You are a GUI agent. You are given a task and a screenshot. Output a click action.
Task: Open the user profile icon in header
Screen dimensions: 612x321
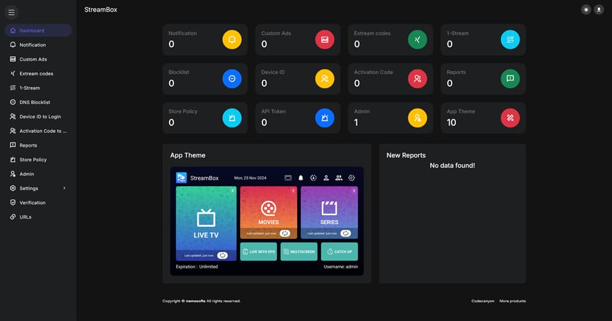[x=599, y=10]
